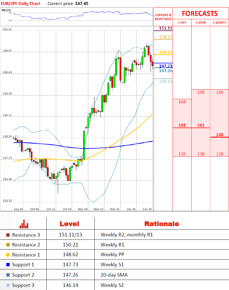The height and width of the screenshot is (290, 229).
Task: Click the 'Oct 15' date axis label
Action: (x=51, y=209)
